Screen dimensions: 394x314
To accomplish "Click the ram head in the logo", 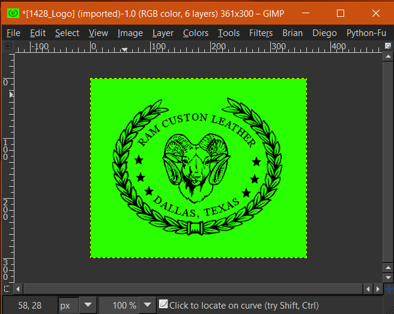I will click(196, 167).
